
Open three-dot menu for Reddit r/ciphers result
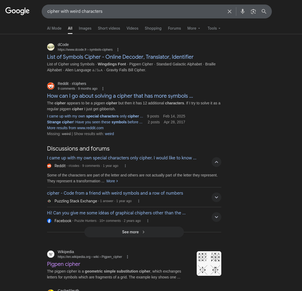103,89
